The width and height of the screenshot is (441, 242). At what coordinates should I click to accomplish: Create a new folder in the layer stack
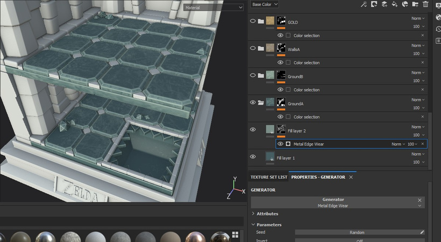[x=415, y=4]
